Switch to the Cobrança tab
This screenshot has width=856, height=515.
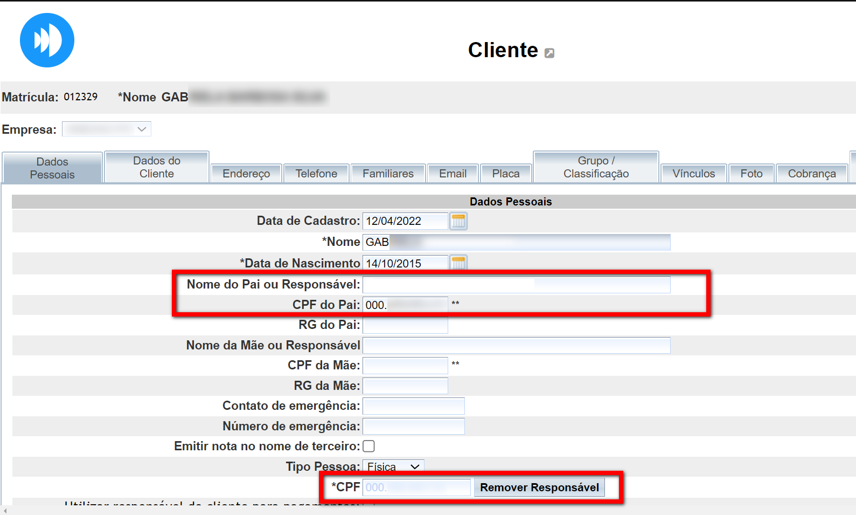click(x=811, y=174)
